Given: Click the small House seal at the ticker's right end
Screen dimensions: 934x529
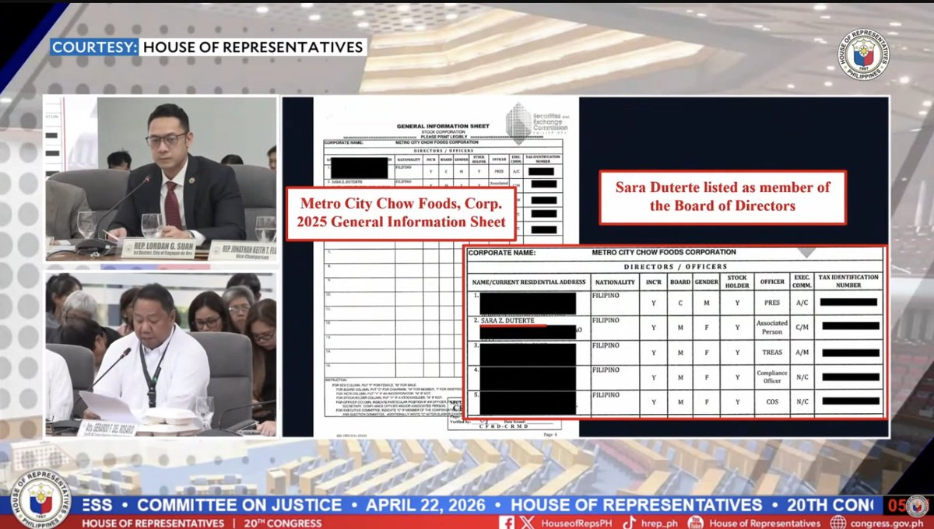Looking at the screenshot, I should coord(918,505).
